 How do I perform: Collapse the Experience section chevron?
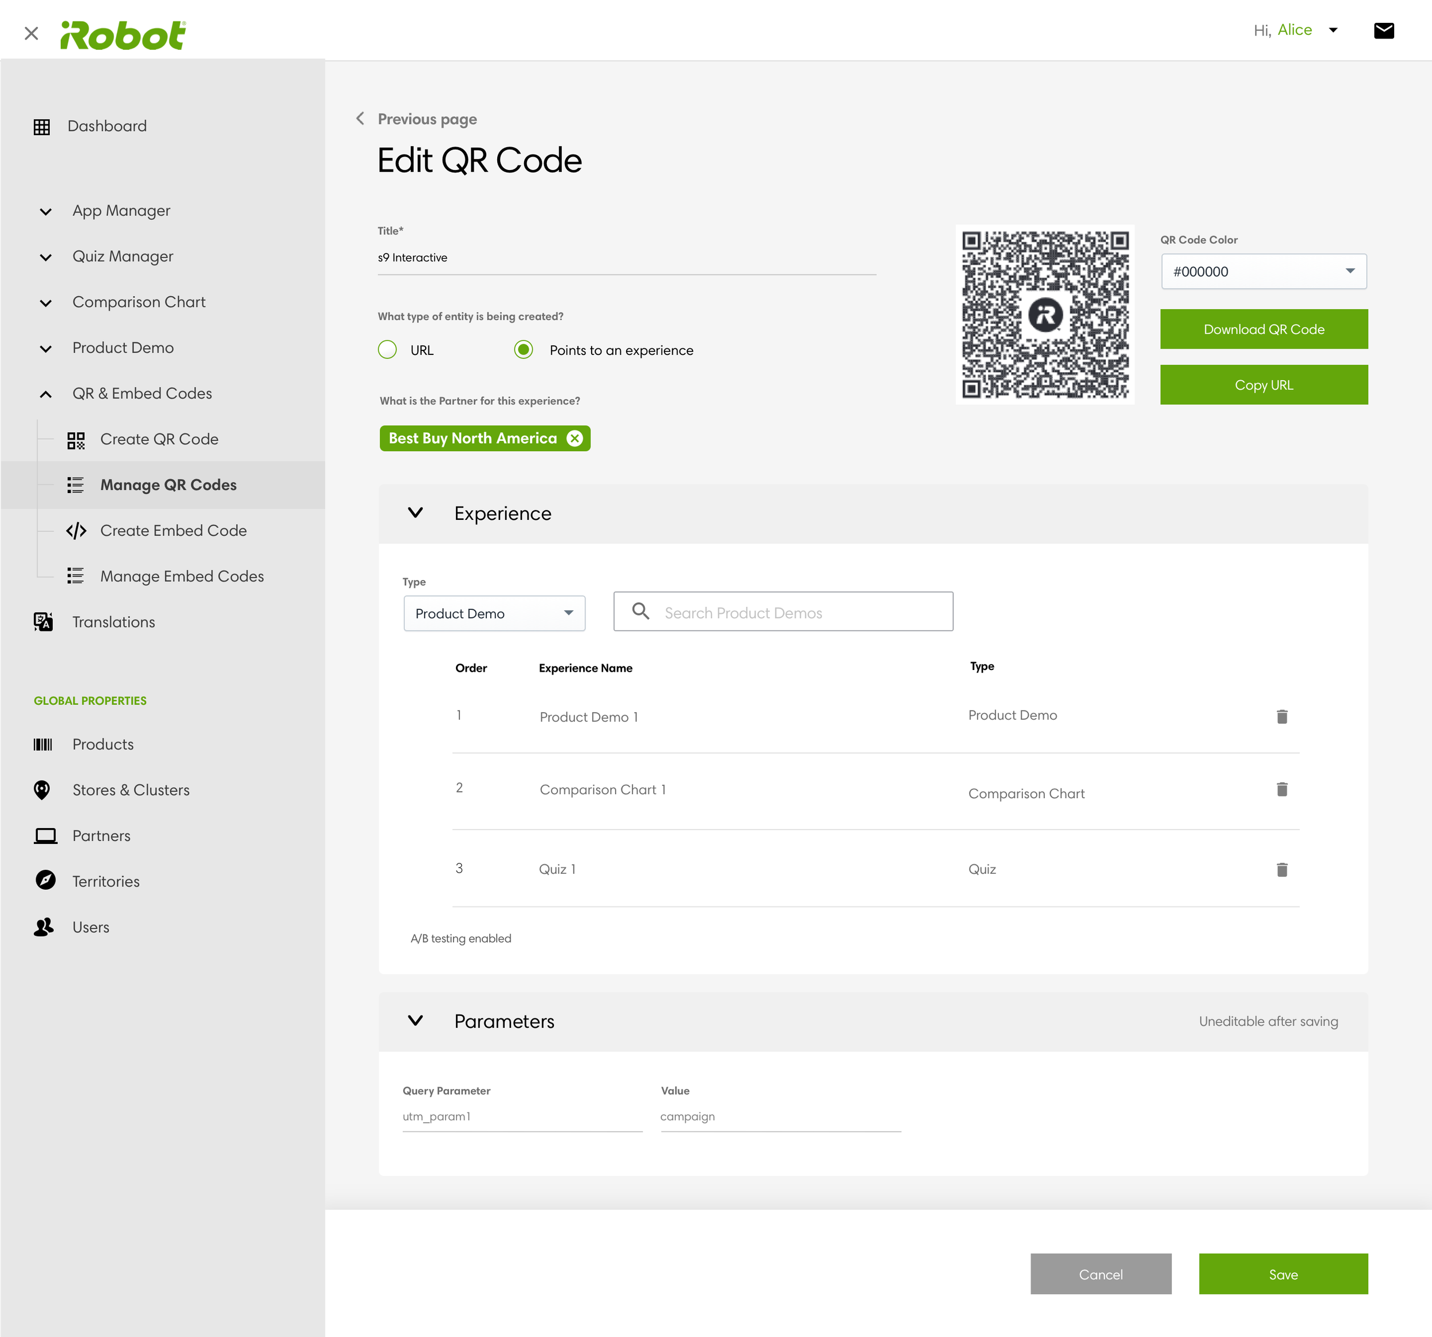pyautogui.click(x=416, y=512)
